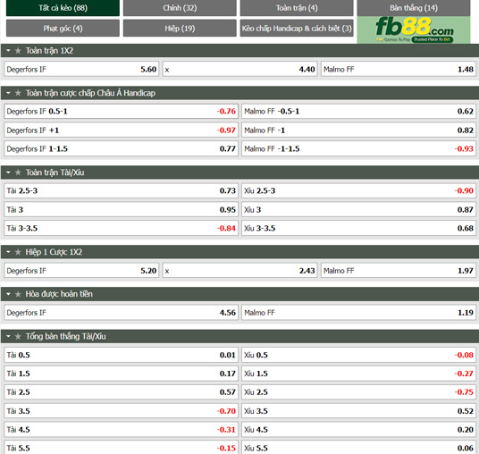Star the Toàn trận Tài/Xỉu section

(x=18, y=172)
